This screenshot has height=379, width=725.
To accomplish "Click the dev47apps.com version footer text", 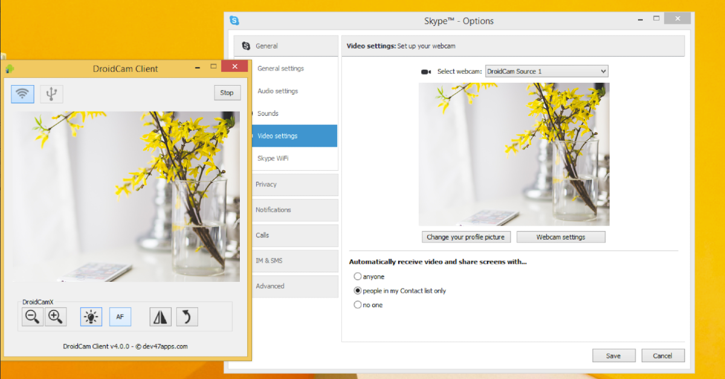I will pos(126,346).
